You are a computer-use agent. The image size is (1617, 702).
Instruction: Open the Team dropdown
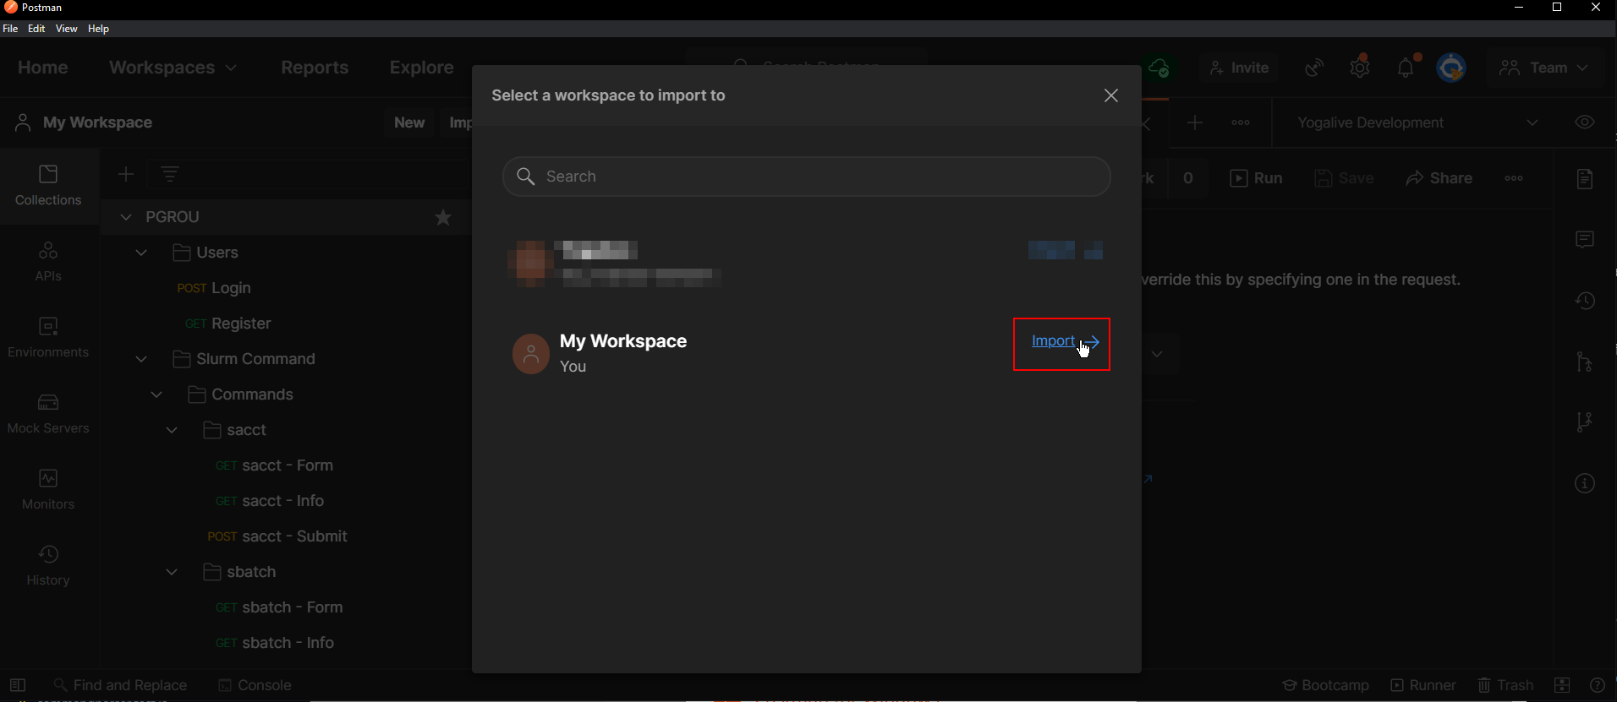pos(1545,68)
